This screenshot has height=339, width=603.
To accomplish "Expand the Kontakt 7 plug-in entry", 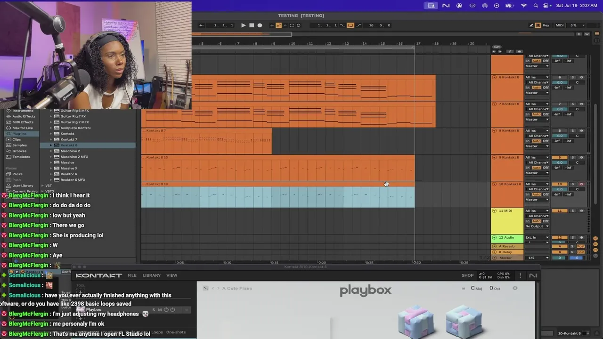I will [x=51, y=139].
